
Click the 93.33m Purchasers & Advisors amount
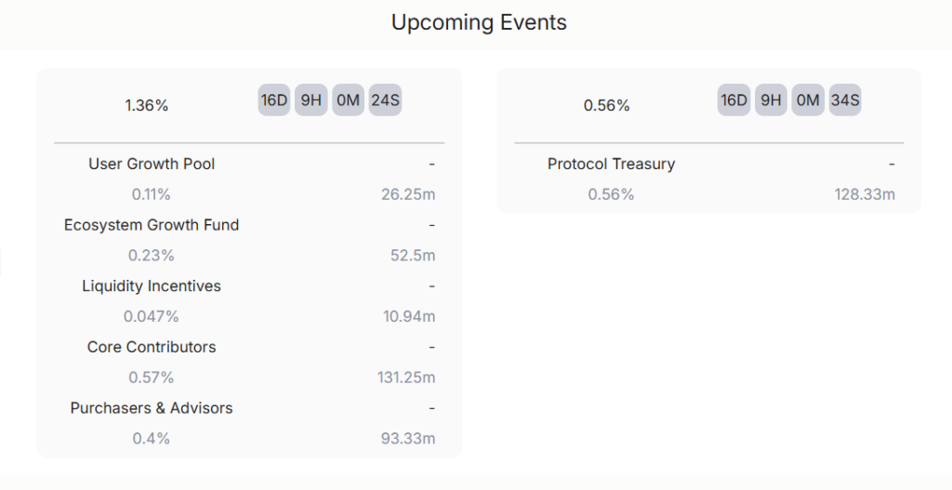coord(408,439)
